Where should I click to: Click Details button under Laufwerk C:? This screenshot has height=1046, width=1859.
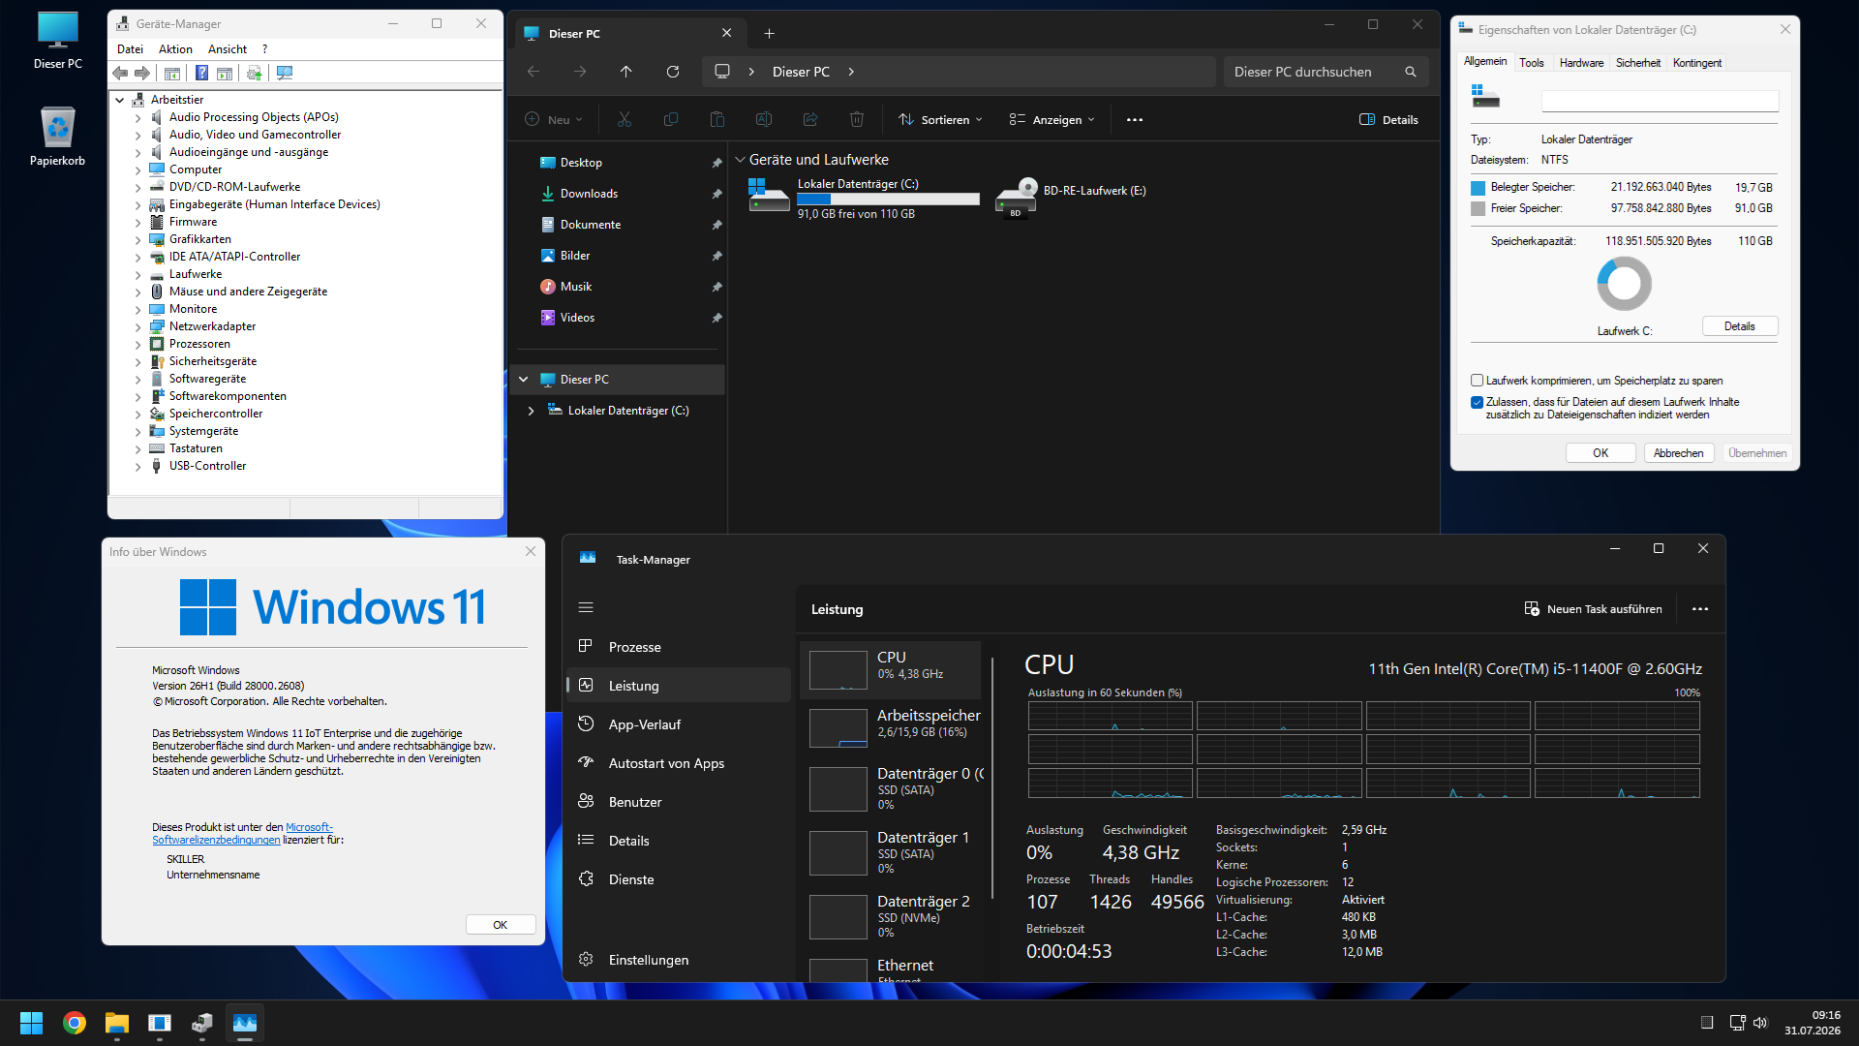click(1740, 326)
